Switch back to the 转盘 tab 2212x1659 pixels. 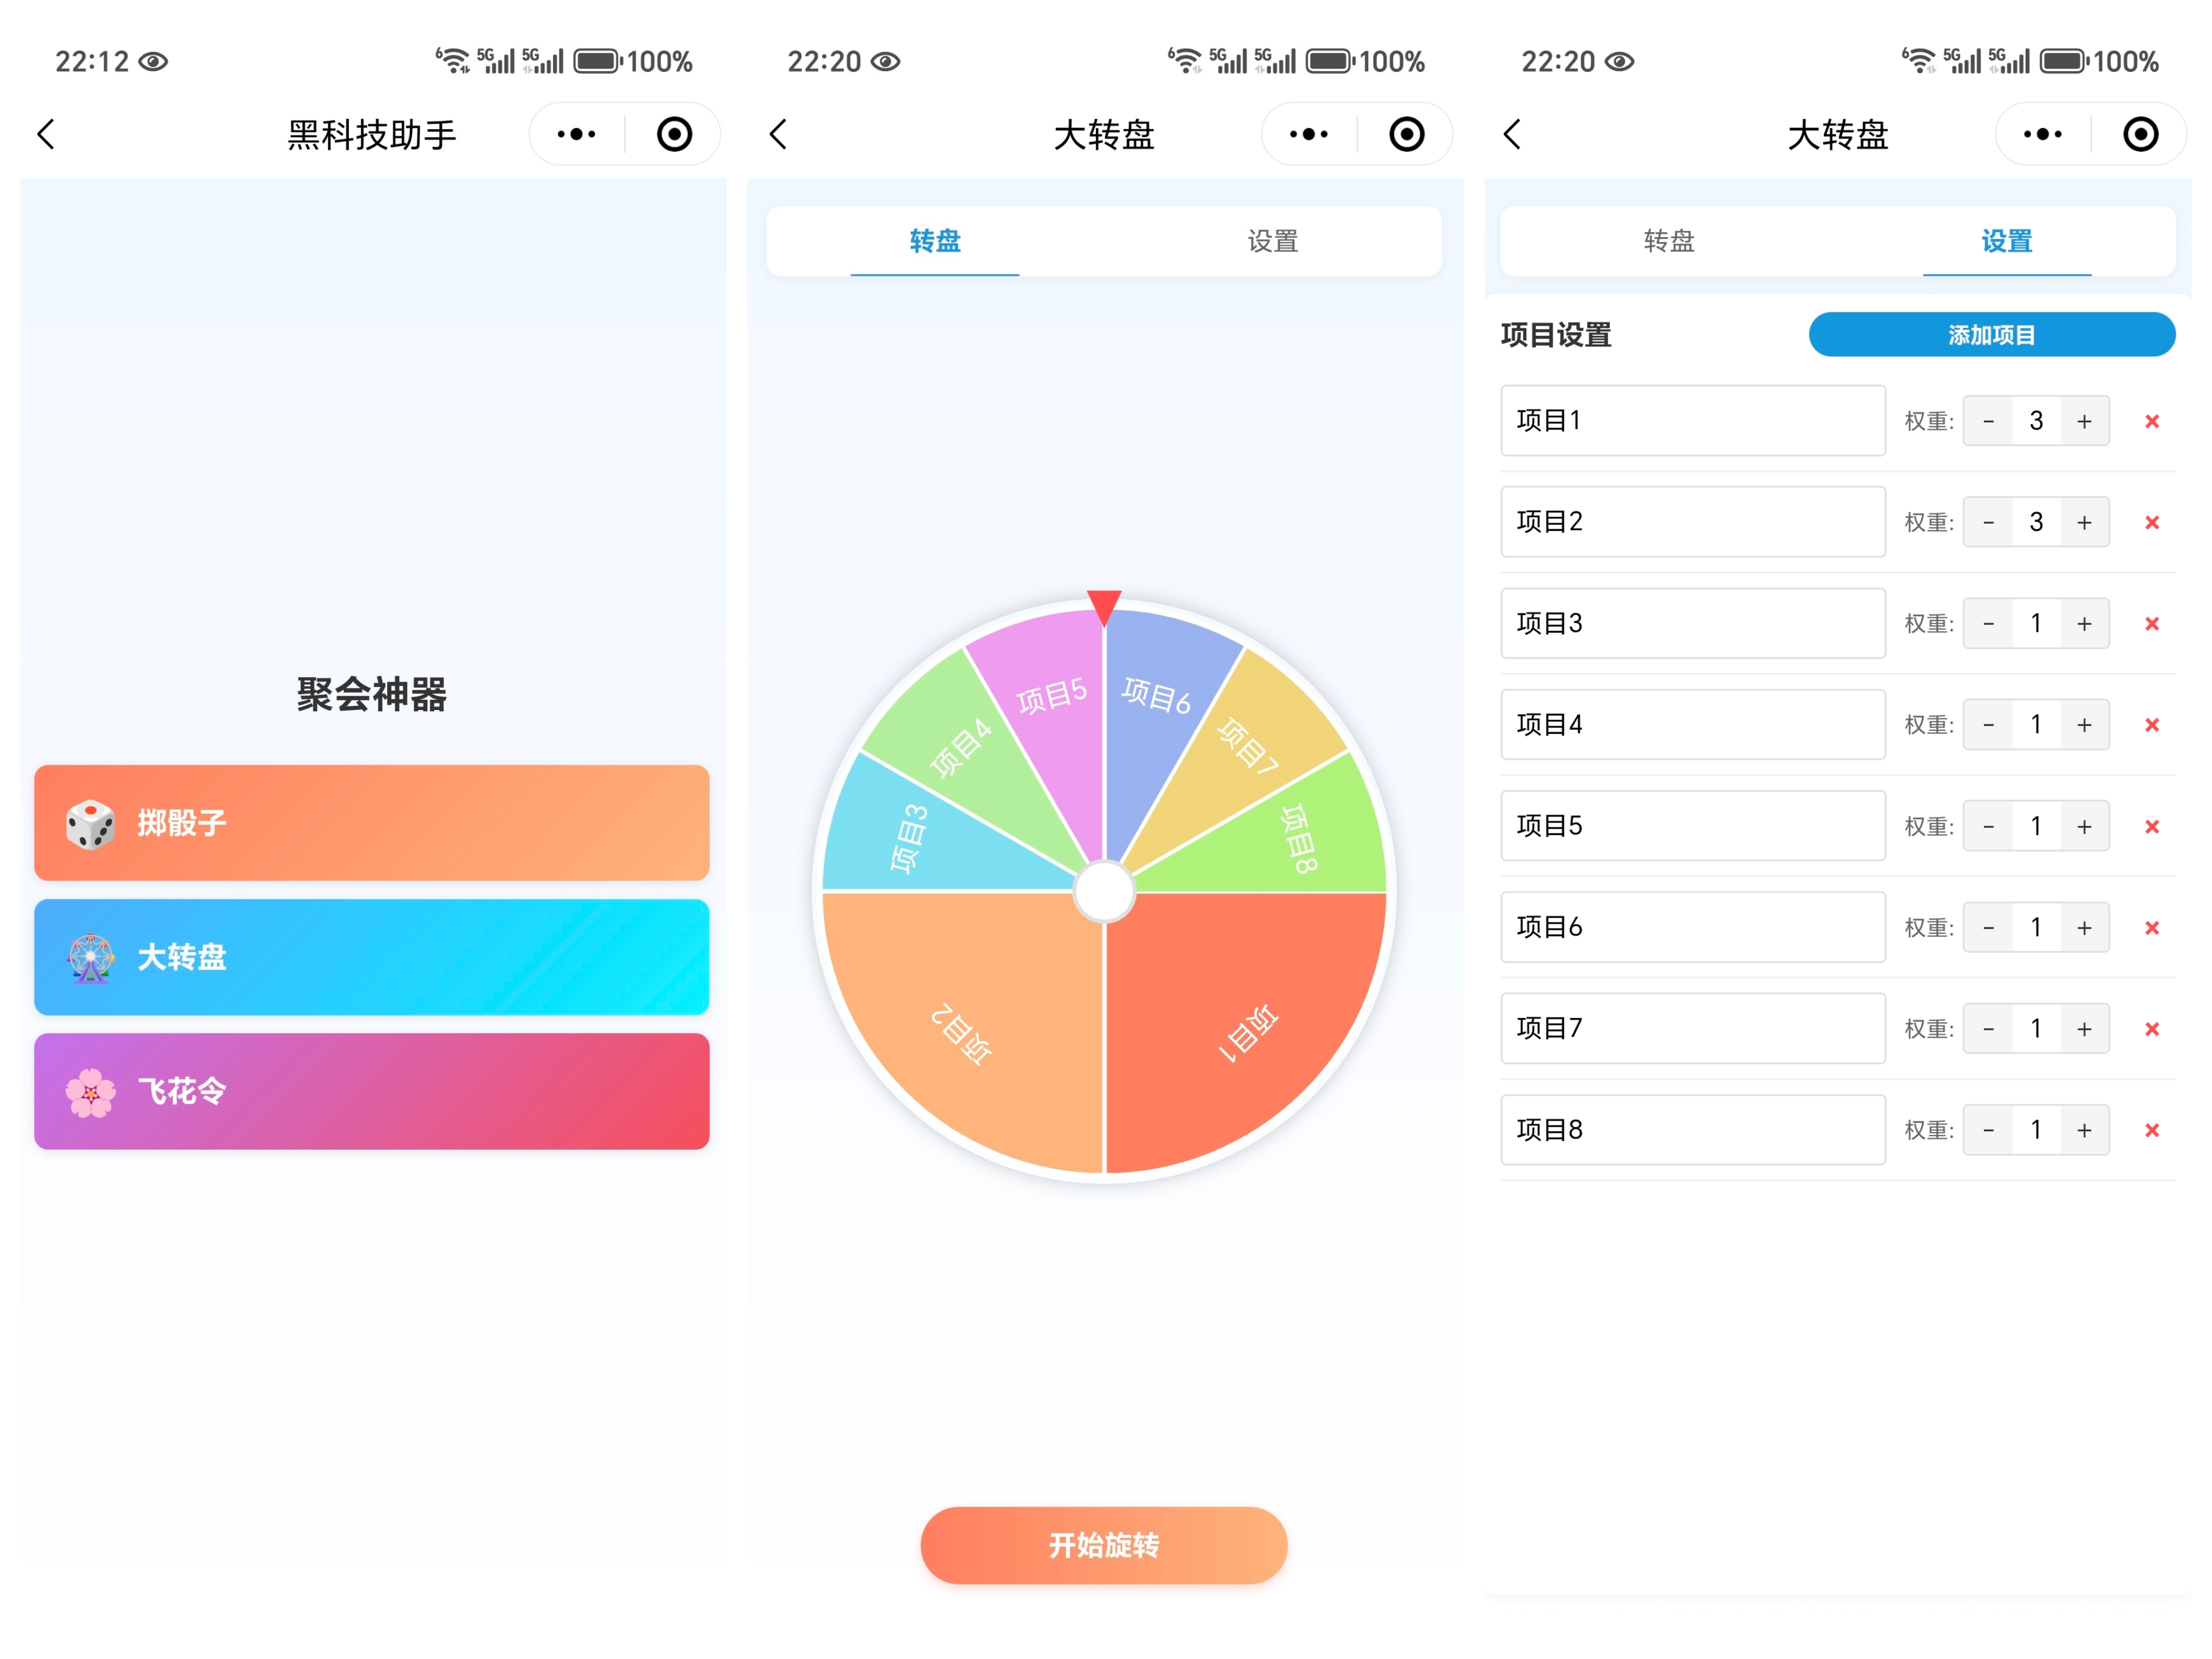click(x=1668, y=240)
